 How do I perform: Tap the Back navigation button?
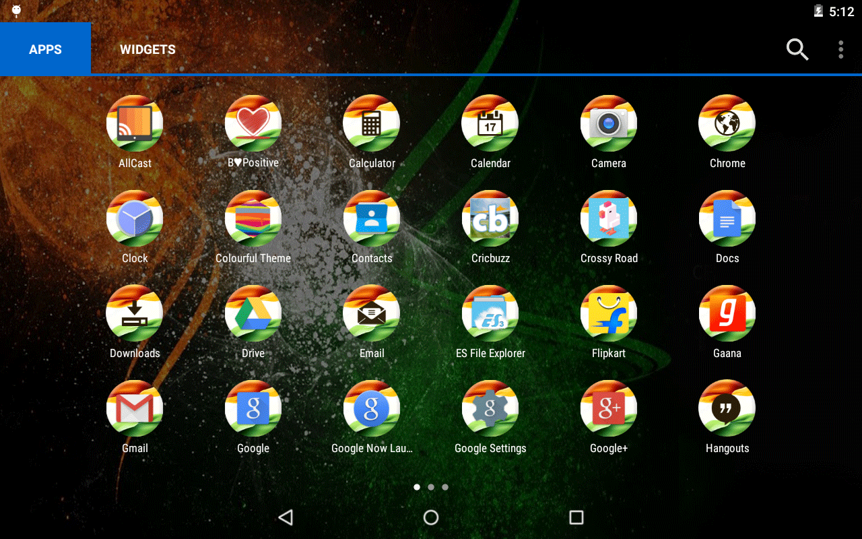[286, 517]
